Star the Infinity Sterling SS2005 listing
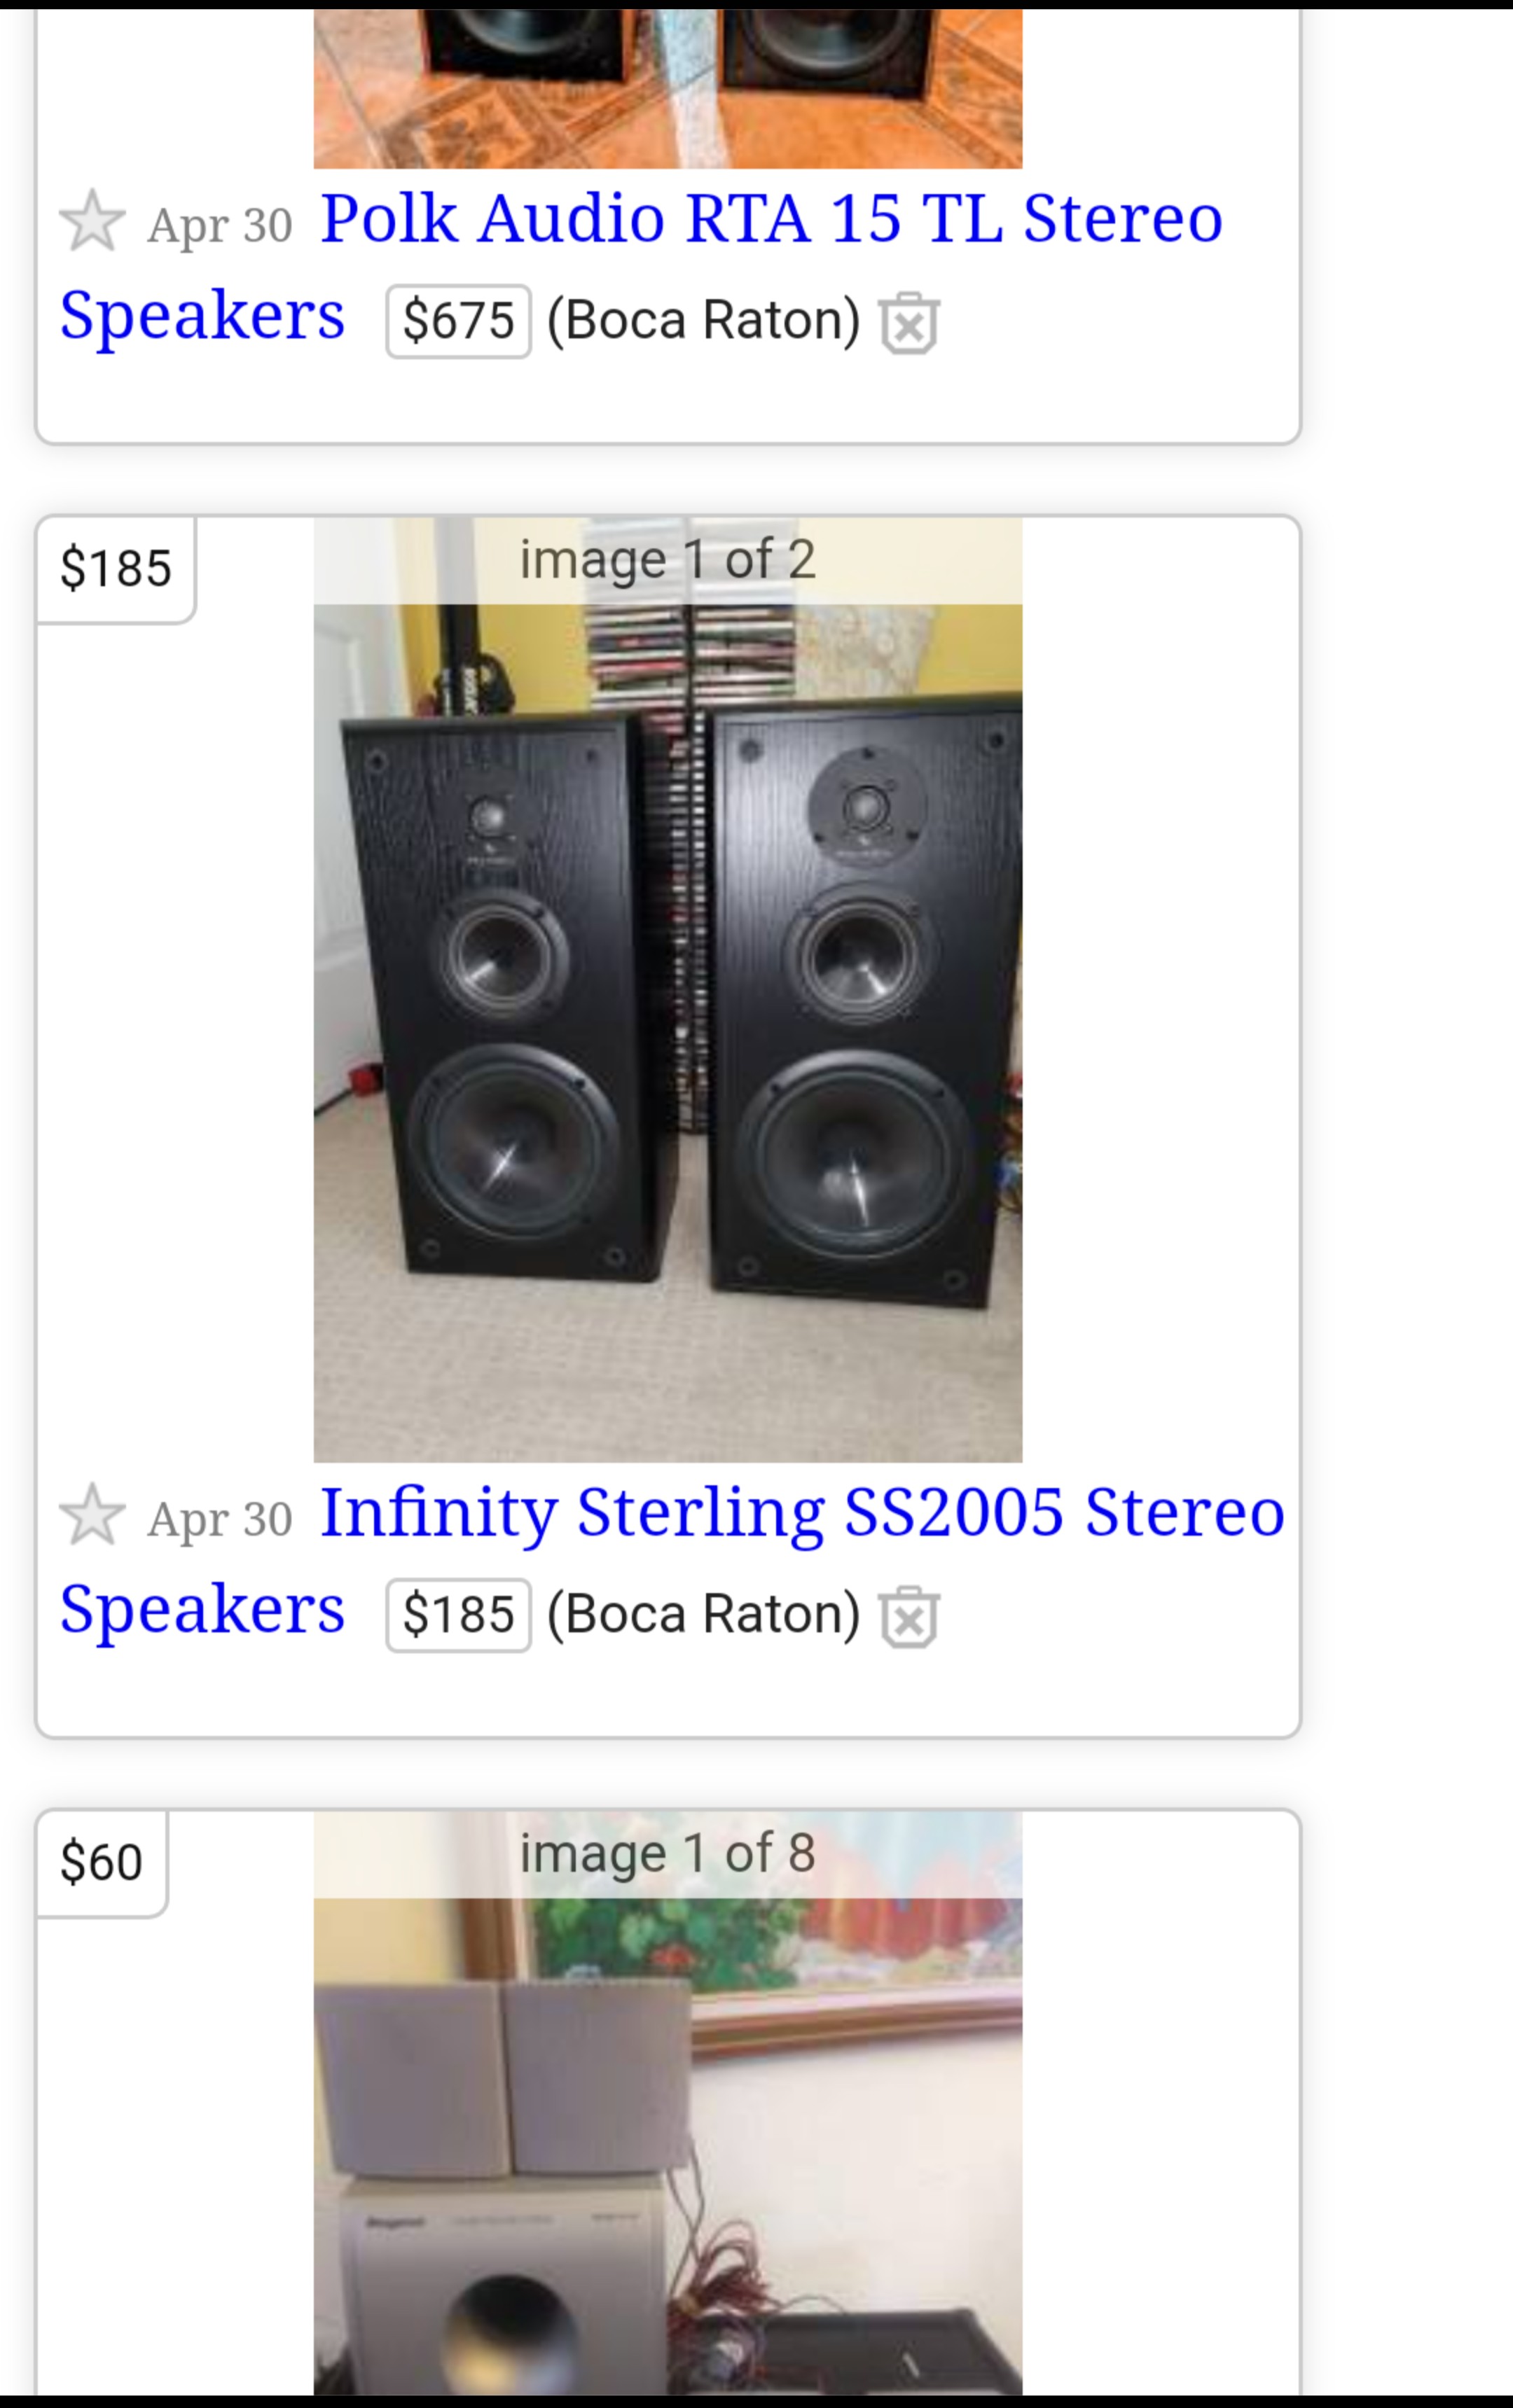This screenshot has width=1513, height=2408. (92, 1514)
